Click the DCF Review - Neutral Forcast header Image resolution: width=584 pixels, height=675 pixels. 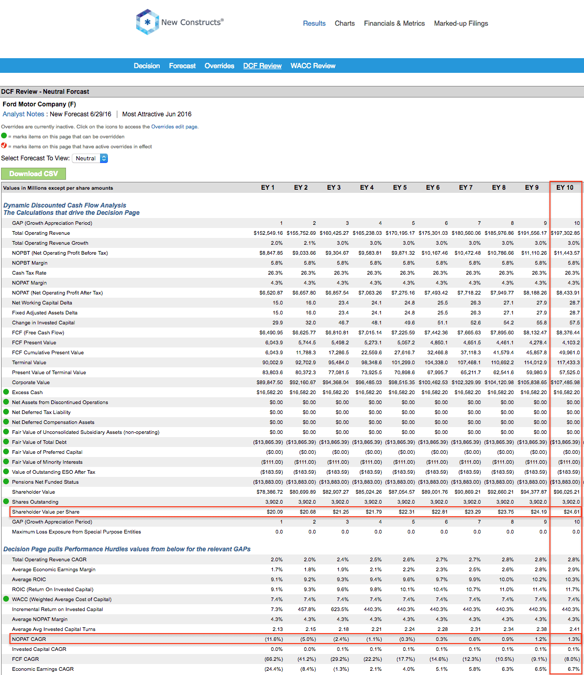(x=45, y=91)
